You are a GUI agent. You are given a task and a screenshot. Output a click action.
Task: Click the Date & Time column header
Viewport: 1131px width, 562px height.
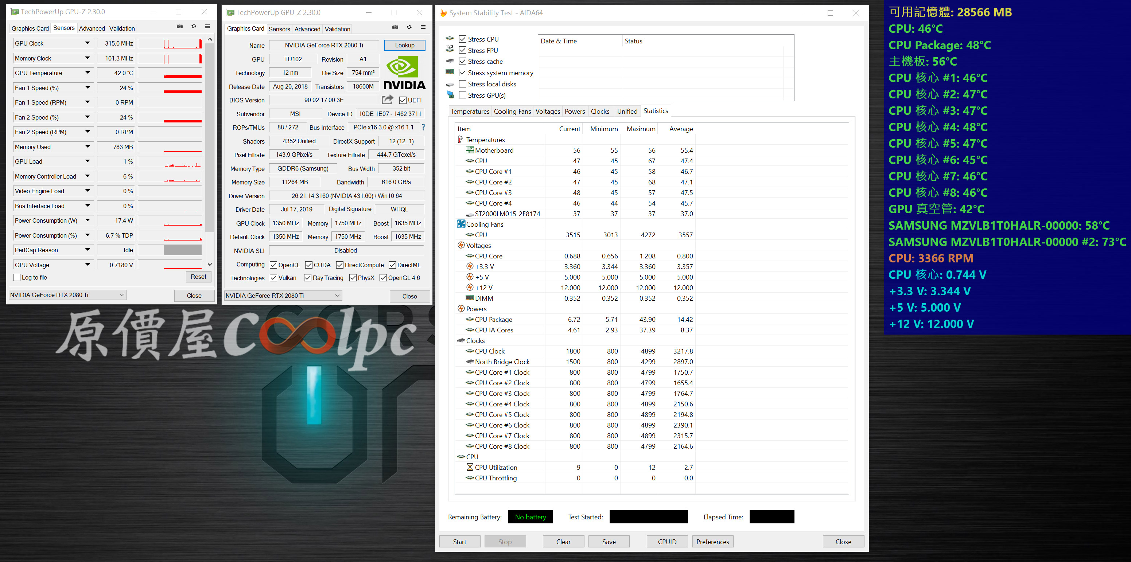pos(580,41)
